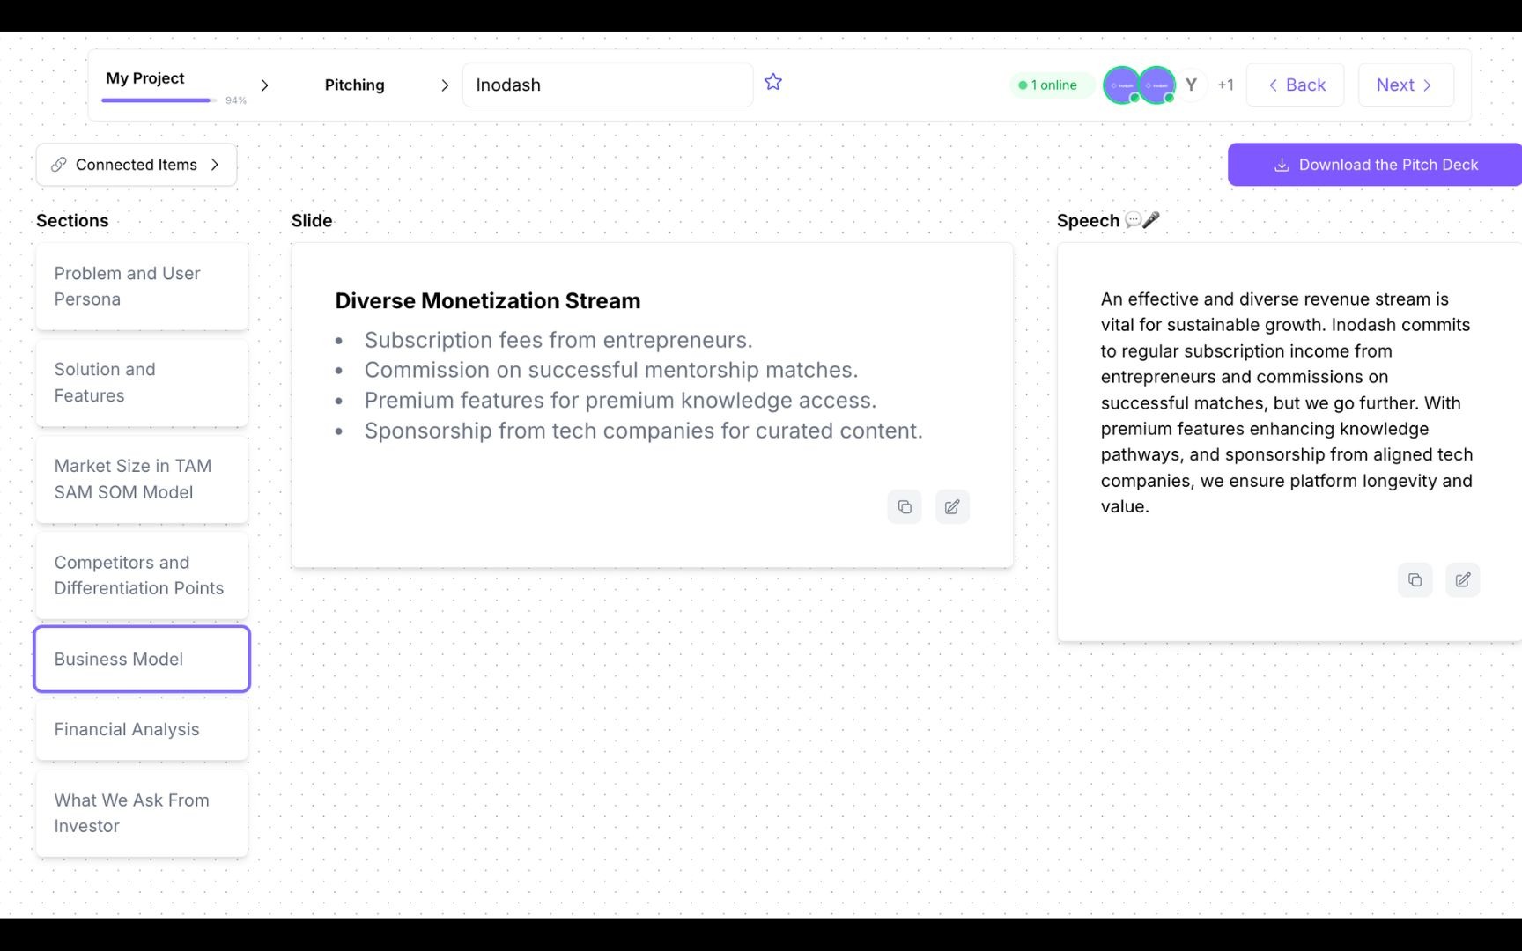Click the download icon on the pitch deck button

tap(1280, 165)
